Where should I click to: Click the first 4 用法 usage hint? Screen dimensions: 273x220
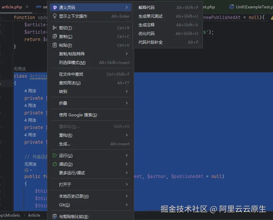point(30,91)
